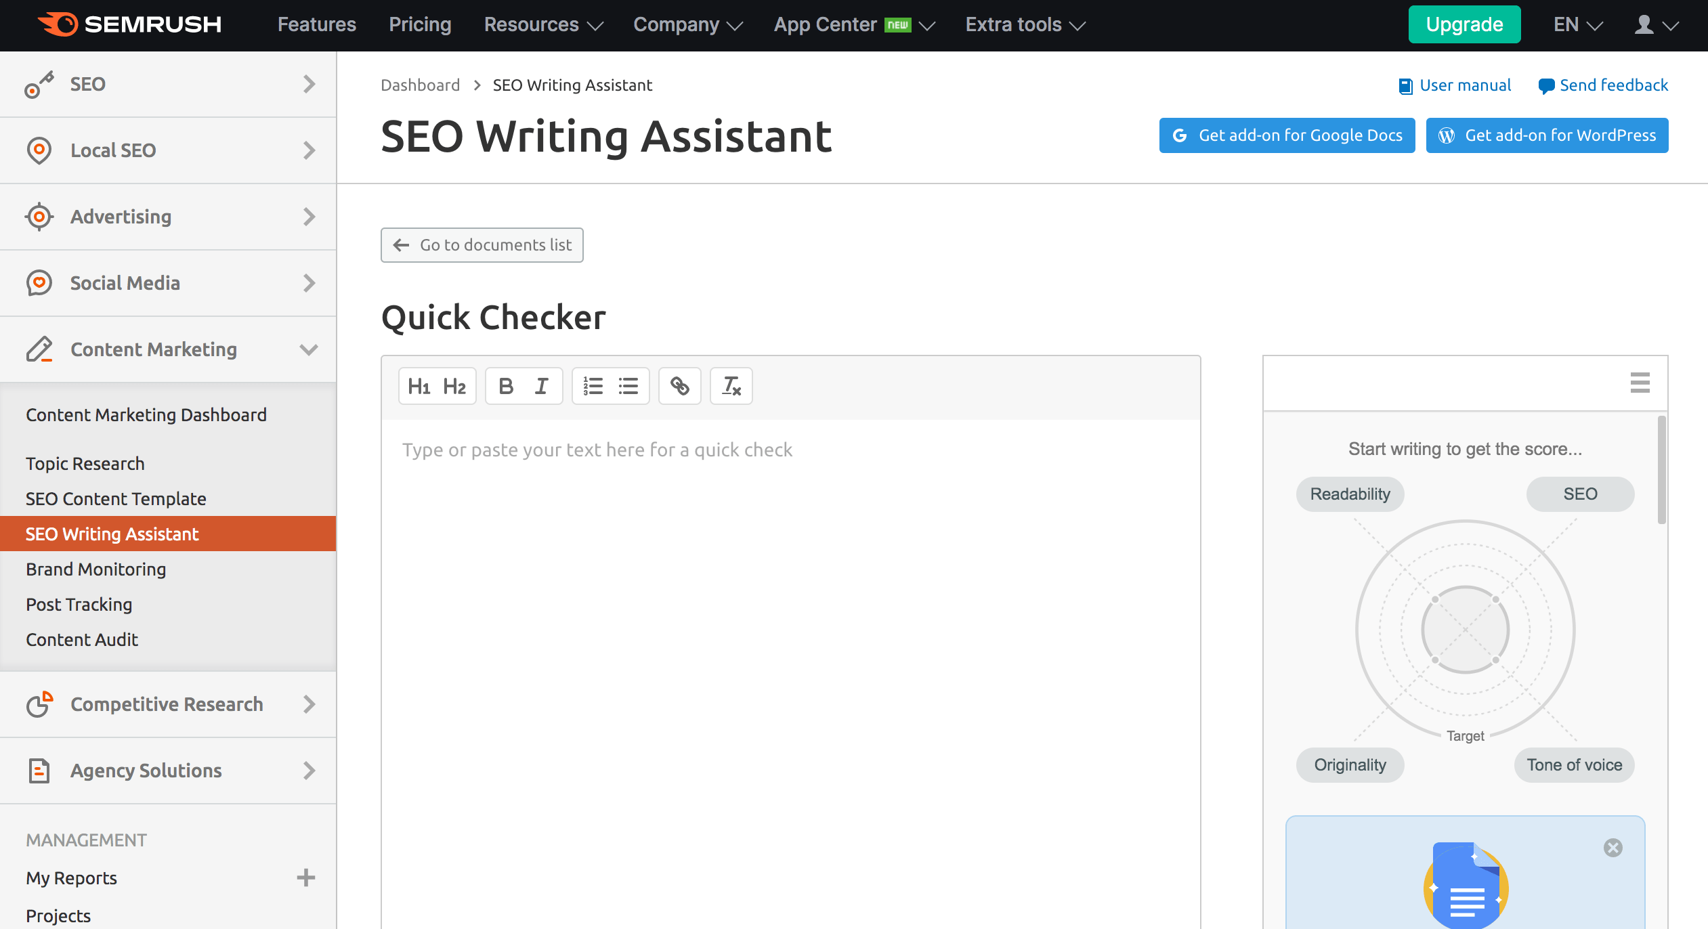Open the App Center dropdown

854,25
